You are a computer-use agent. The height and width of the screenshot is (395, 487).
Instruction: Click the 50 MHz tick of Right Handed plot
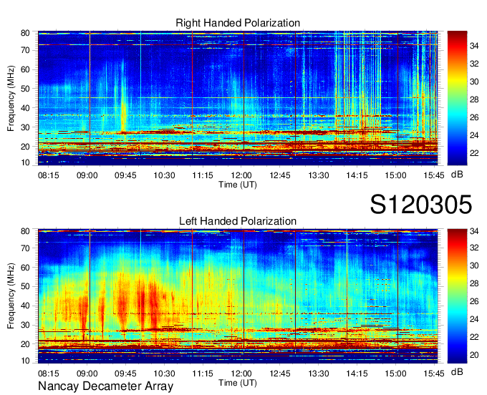coord(25,89)
